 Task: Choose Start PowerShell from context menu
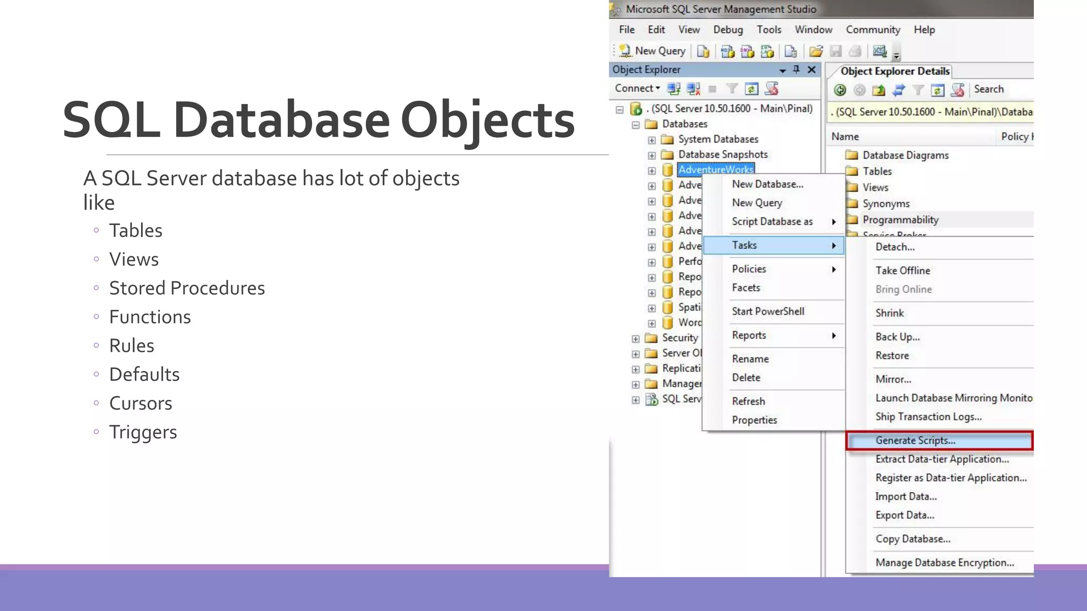point(774,311)
